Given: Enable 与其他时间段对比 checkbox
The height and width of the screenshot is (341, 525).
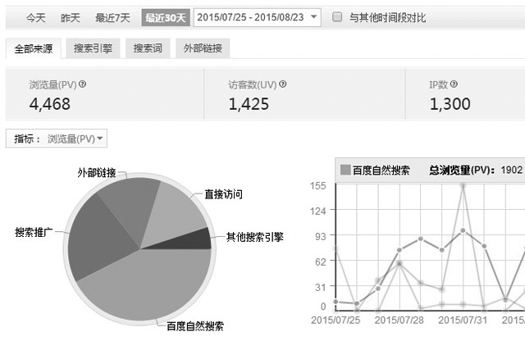Looking at the screenshot, I should click(x=337, y=17).
